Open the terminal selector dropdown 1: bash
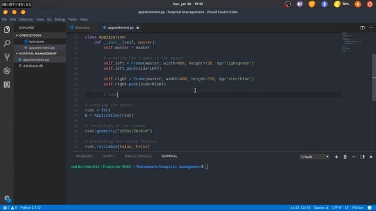This screenshot has width=376, height=211. [314, 157]
